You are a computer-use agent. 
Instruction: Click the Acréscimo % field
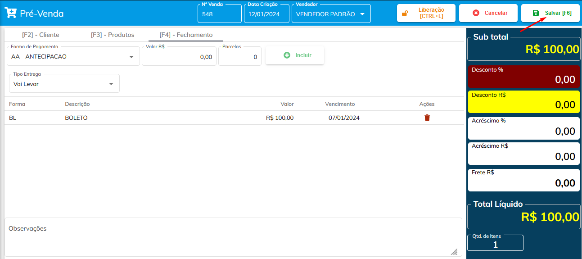point(524,128)
